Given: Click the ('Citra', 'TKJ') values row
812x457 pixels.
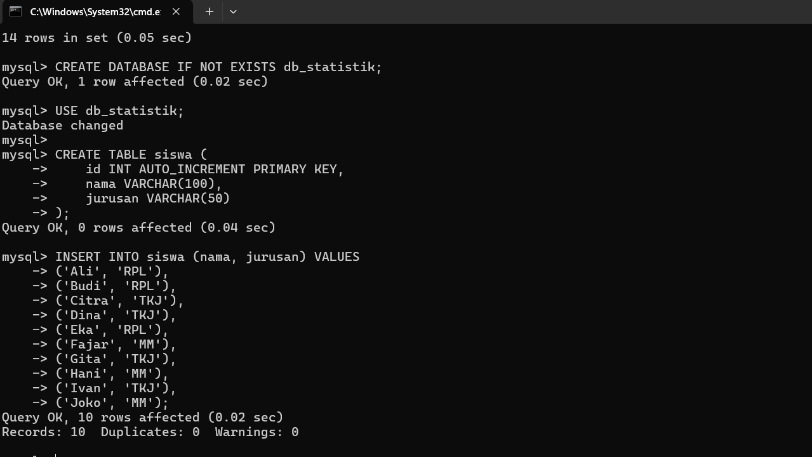Looking at the screenshot, I should coord(119,300).
